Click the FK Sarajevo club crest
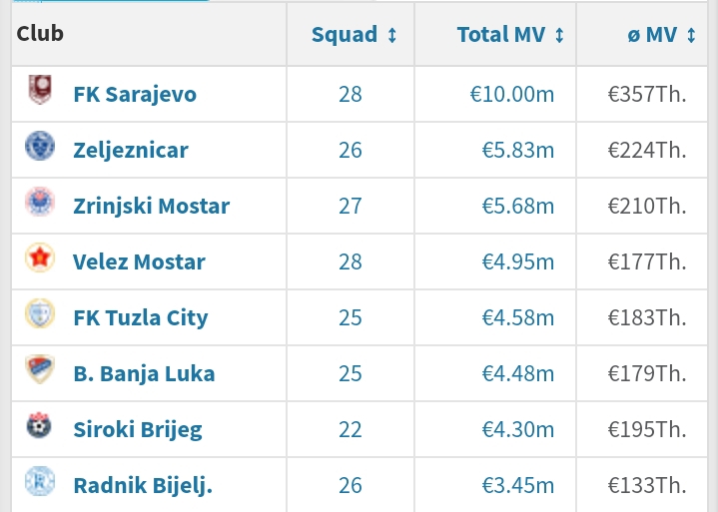The height and width of the screenshot is (512, 718). (40, 90)
